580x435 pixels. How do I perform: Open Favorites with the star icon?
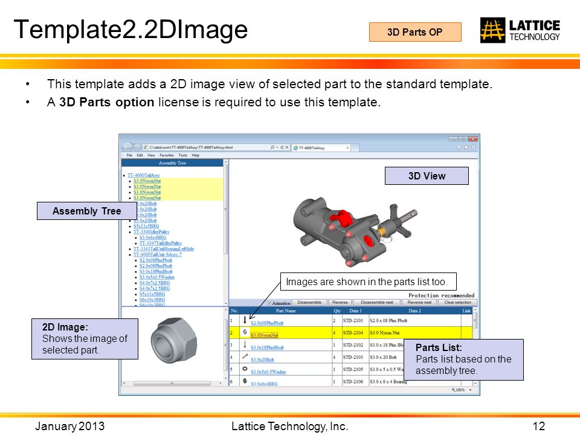[x=466, y=147]
